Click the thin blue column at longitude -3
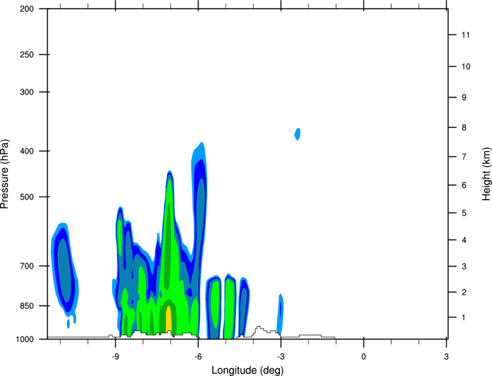Image resolution: width=492 pixels, height=376 pixels. [x=280, y=315]
